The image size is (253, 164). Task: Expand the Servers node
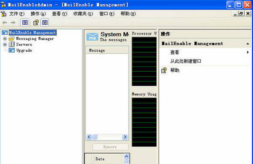coord(5,45)
